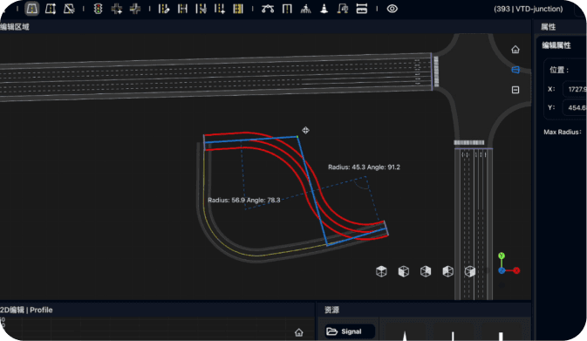The height and width of the screenshot is (341, 587).
Task: Select the second cube view preset
Action: point(404,271)
